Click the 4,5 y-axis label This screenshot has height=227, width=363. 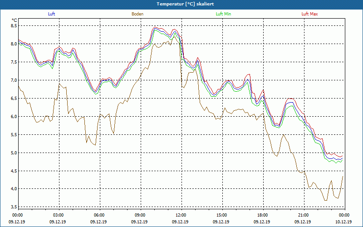point(14,171)
